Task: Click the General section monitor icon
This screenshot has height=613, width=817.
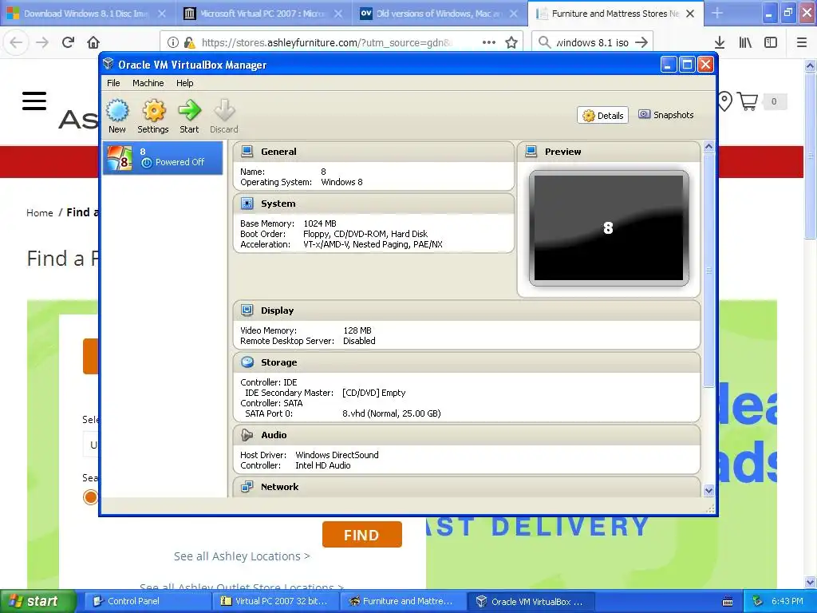Action: [247, 152]
